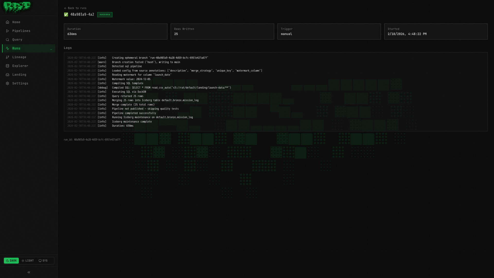
Task: Click the success status badge
Action: point(104,15)
